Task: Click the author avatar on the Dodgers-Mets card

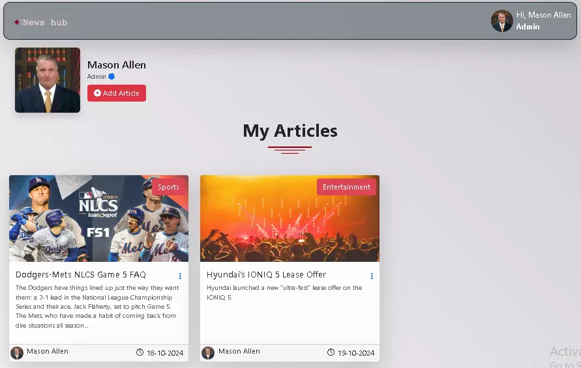Action: 17,353
